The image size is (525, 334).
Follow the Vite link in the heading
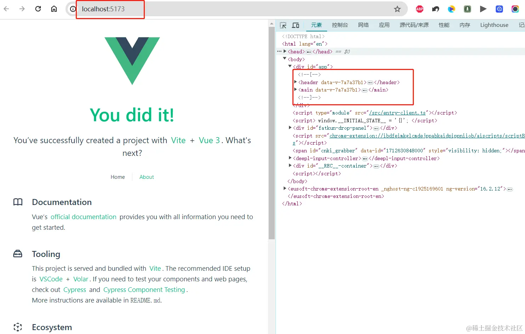178,140
